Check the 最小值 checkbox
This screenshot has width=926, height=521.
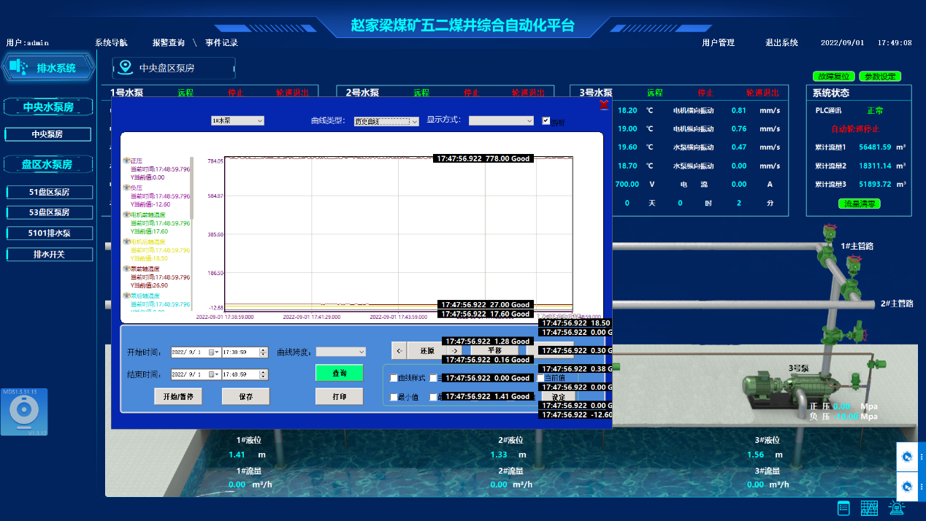394,398
